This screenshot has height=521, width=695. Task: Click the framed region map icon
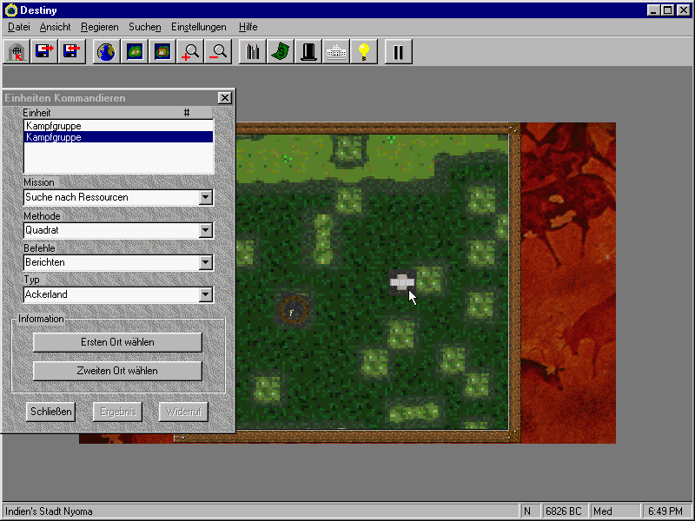162,52
